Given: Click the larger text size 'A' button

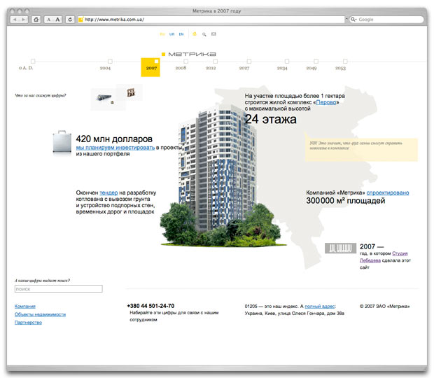Looking at the screenshot, I should [57, 20].
